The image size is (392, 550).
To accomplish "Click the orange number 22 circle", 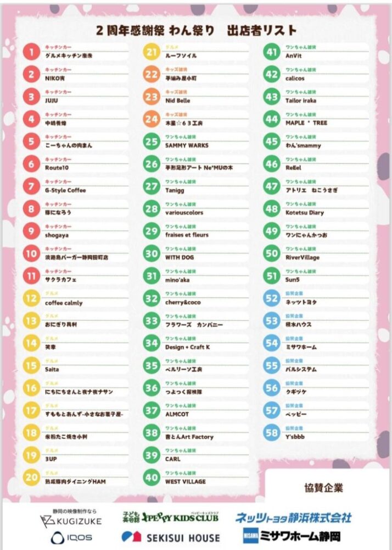I will click(x=152, y=74).
